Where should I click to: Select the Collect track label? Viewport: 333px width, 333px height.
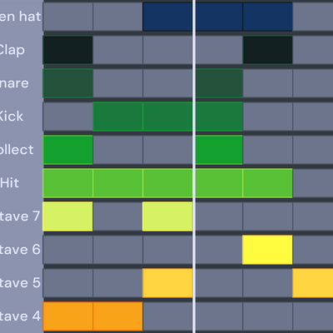click(x=17, y=150)
